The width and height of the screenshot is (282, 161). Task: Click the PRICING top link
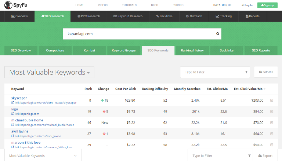(178, 5)
